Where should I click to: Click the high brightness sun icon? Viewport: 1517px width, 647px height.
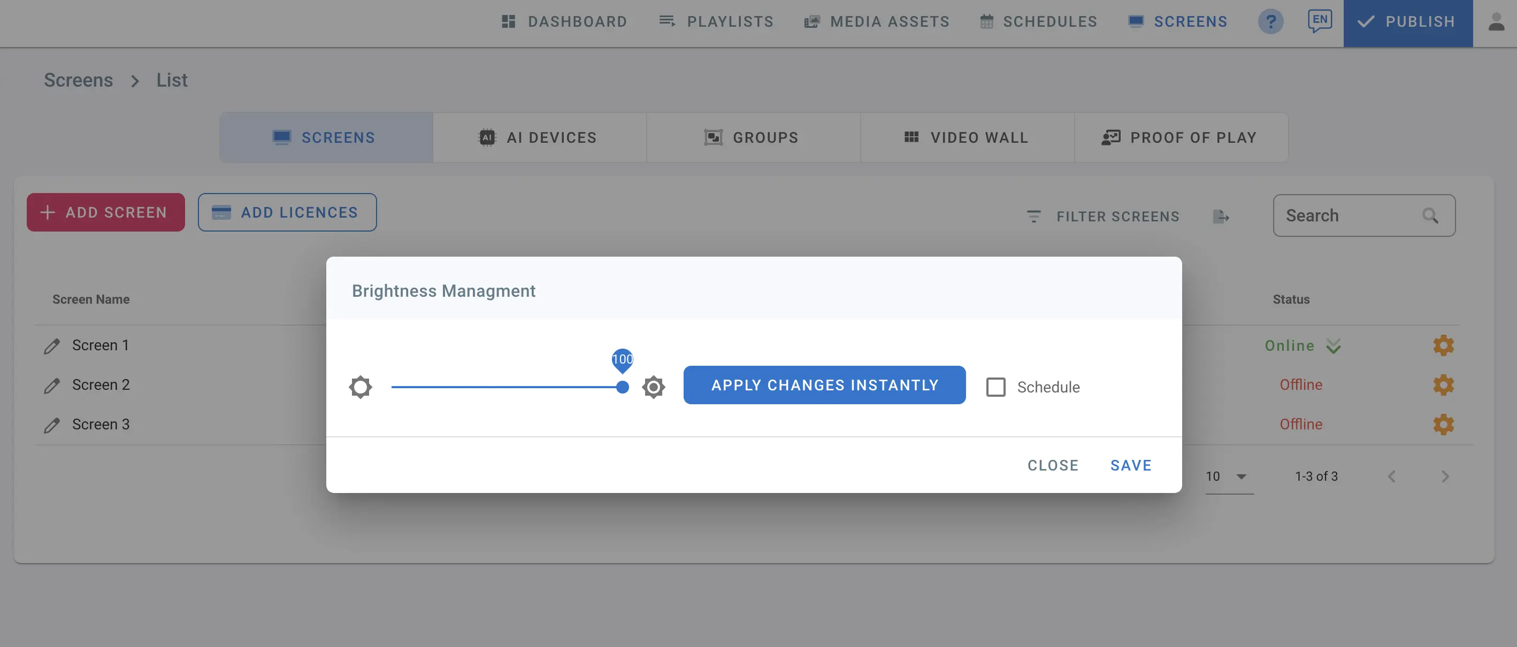653,387
